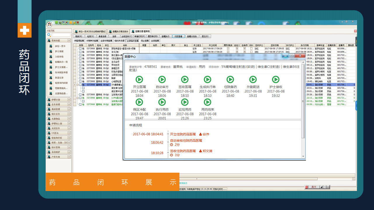Open the 病区冲配 step icon
This screenshot has width=374, height=210.
pyautogui.click(x=139, y=102)
